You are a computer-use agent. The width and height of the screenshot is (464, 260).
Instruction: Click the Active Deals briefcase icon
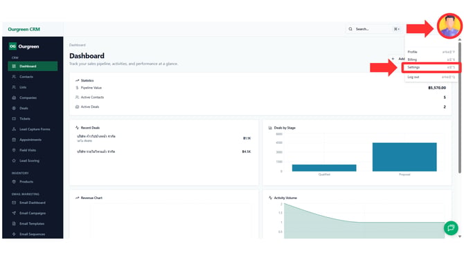point(77,106)
